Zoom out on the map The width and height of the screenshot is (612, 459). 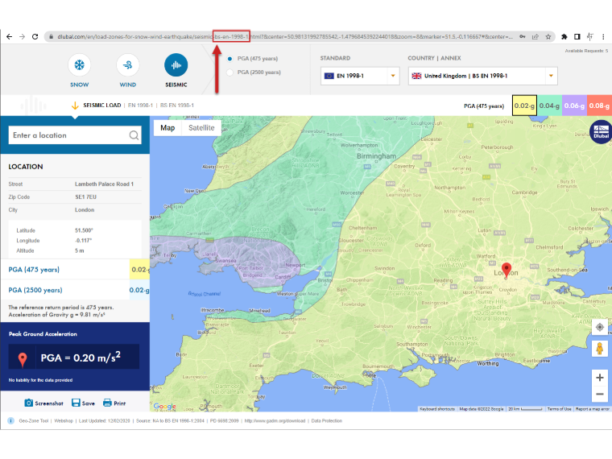click(600, 395)
